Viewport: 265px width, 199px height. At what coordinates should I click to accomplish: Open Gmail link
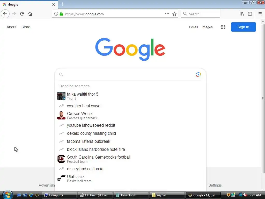(193, 27)
